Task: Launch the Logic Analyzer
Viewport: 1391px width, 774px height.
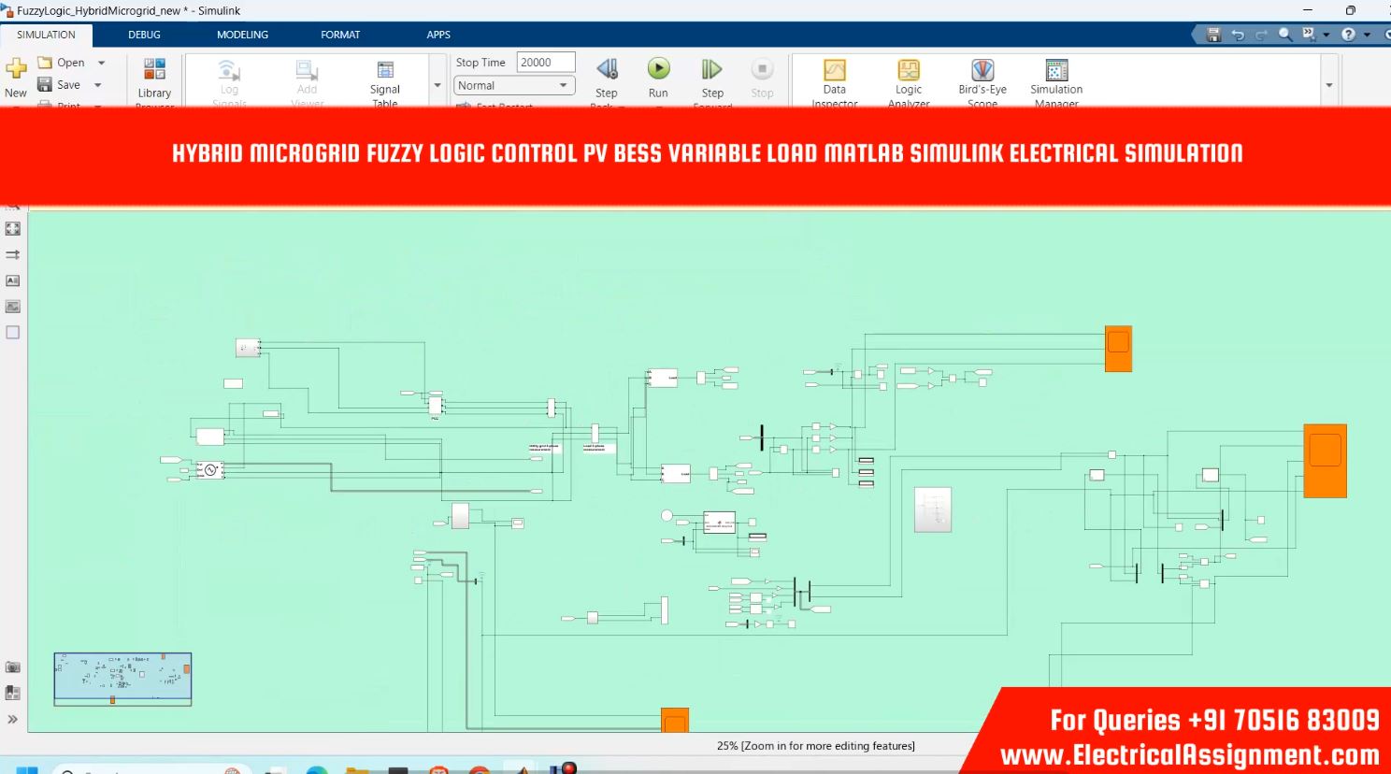Action: (x=908, y=71)
